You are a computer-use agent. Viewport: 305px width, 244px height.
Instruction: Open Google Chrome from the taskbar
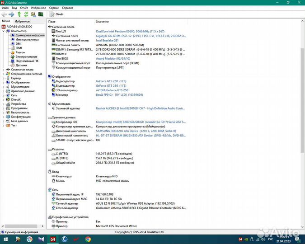(88, 239)
